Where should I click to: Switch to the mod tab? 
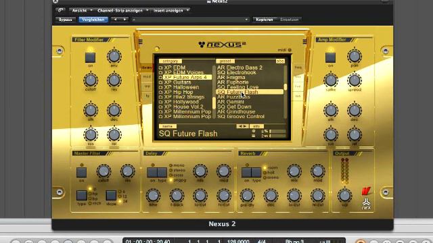coord(147,77)
